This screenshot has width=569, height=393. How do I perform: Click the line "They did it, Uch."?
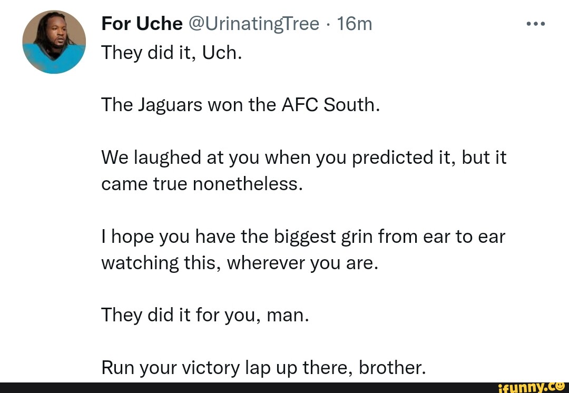coord(171,52)
